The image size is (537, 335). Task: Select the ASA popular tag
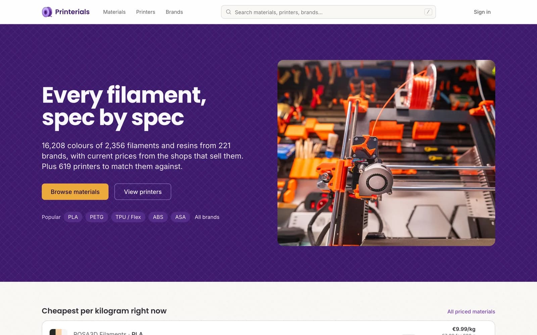(180, 217)
